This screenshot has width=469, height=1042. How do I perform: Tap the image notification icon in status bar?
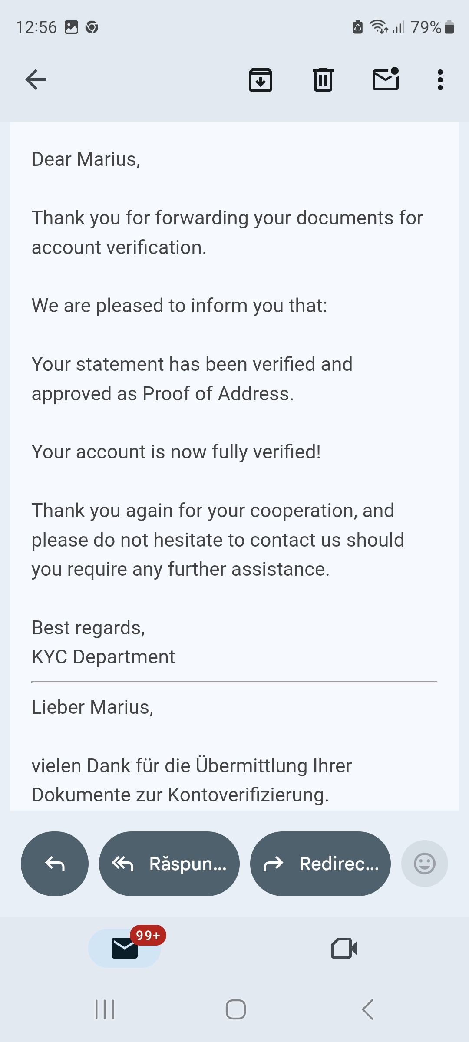click(x=71, y=27)
